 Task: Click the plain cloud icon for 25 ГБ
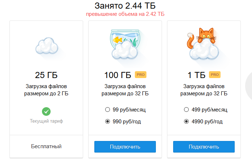coord(46,46)
